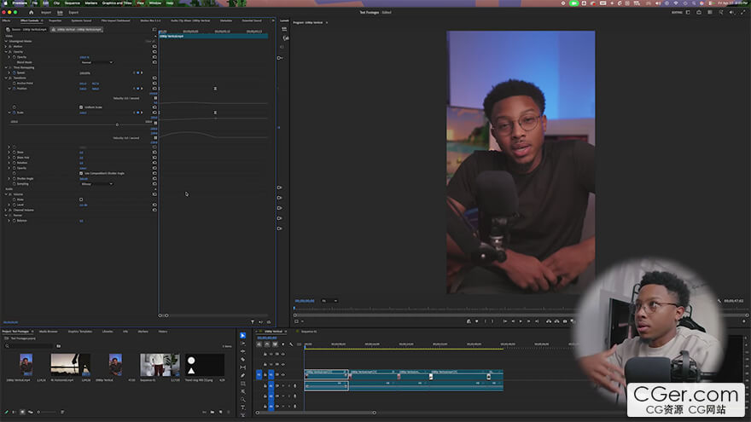Reset the Motion effect parameters

point(154,46)
